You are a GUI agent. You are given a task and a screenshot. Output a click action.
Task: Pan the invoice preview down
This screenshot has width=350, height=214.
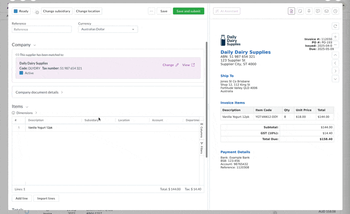click(x=335, y=79)
